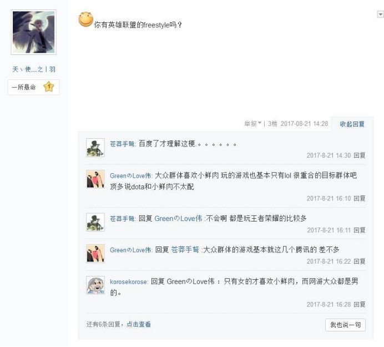The width and height of the screenshot is (384, 347).
Task: Open korosekorose's avatar image
Action: pos(95,285)
